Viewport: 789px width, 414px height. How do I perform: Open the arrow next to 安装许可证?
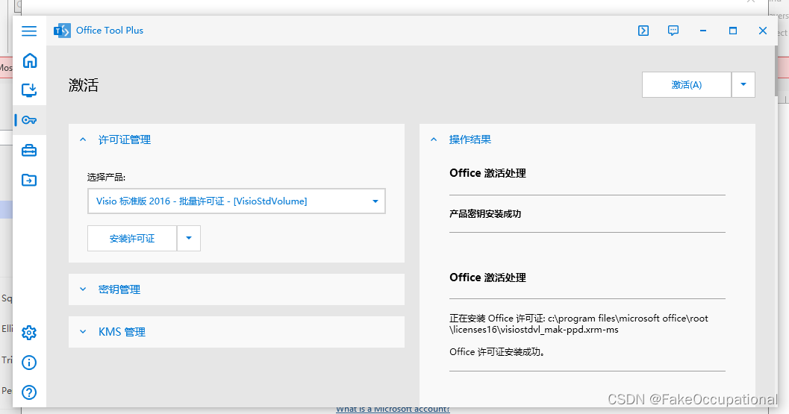189,239
